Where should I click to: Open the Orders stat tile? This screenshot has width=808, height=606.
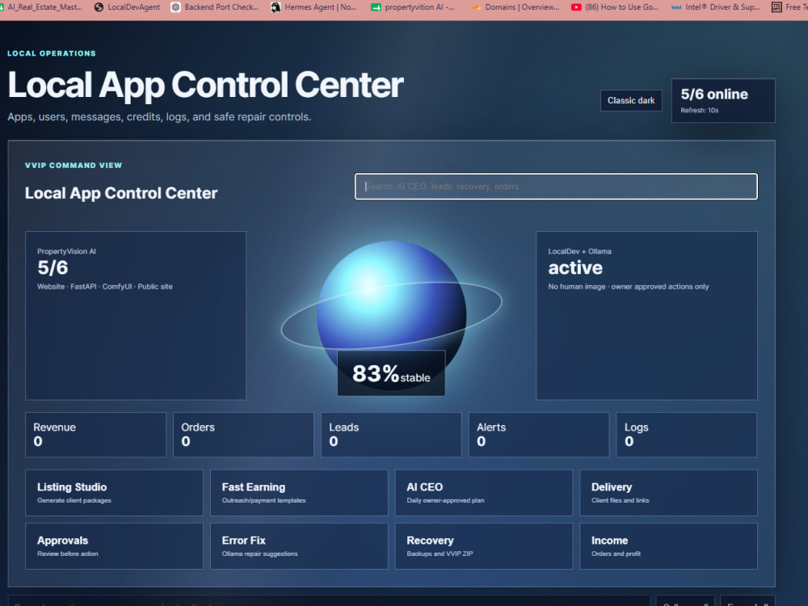click(x=243, y=435)
